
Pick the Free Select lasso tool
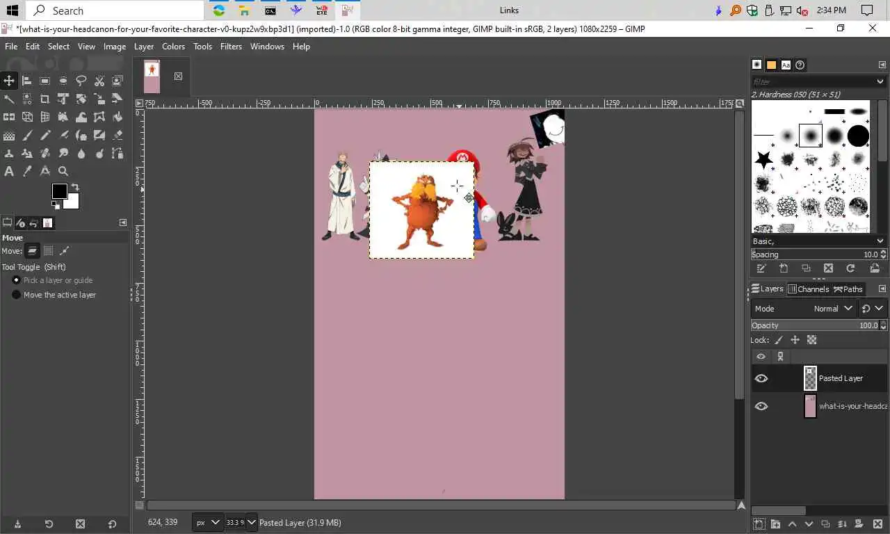tap(81, 81)
